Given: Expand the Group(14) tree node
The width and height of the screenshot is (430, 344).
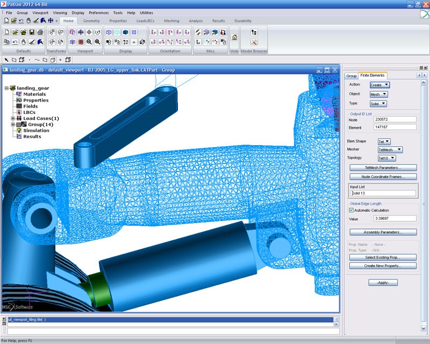Looking at the screenshot, I should pos(13,124).
